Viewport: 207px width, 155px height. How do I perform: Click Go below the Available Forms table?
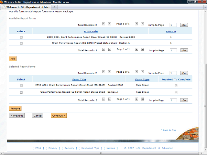coord(184,50)
